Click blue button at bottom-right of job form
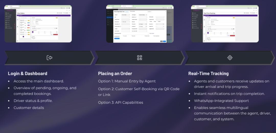Screen dimensions: 276x133 [x=164, y=41]
